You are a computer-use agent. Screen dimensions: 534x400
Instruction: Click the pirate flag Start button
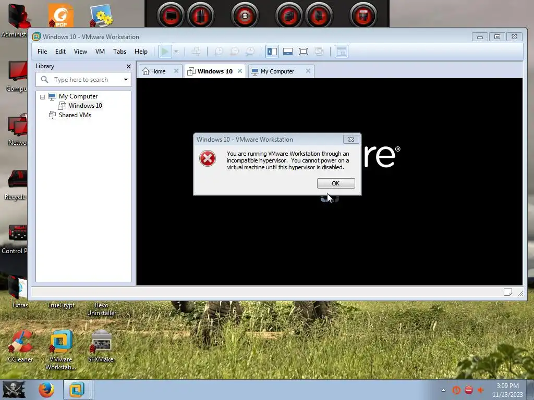coord(14,390)
